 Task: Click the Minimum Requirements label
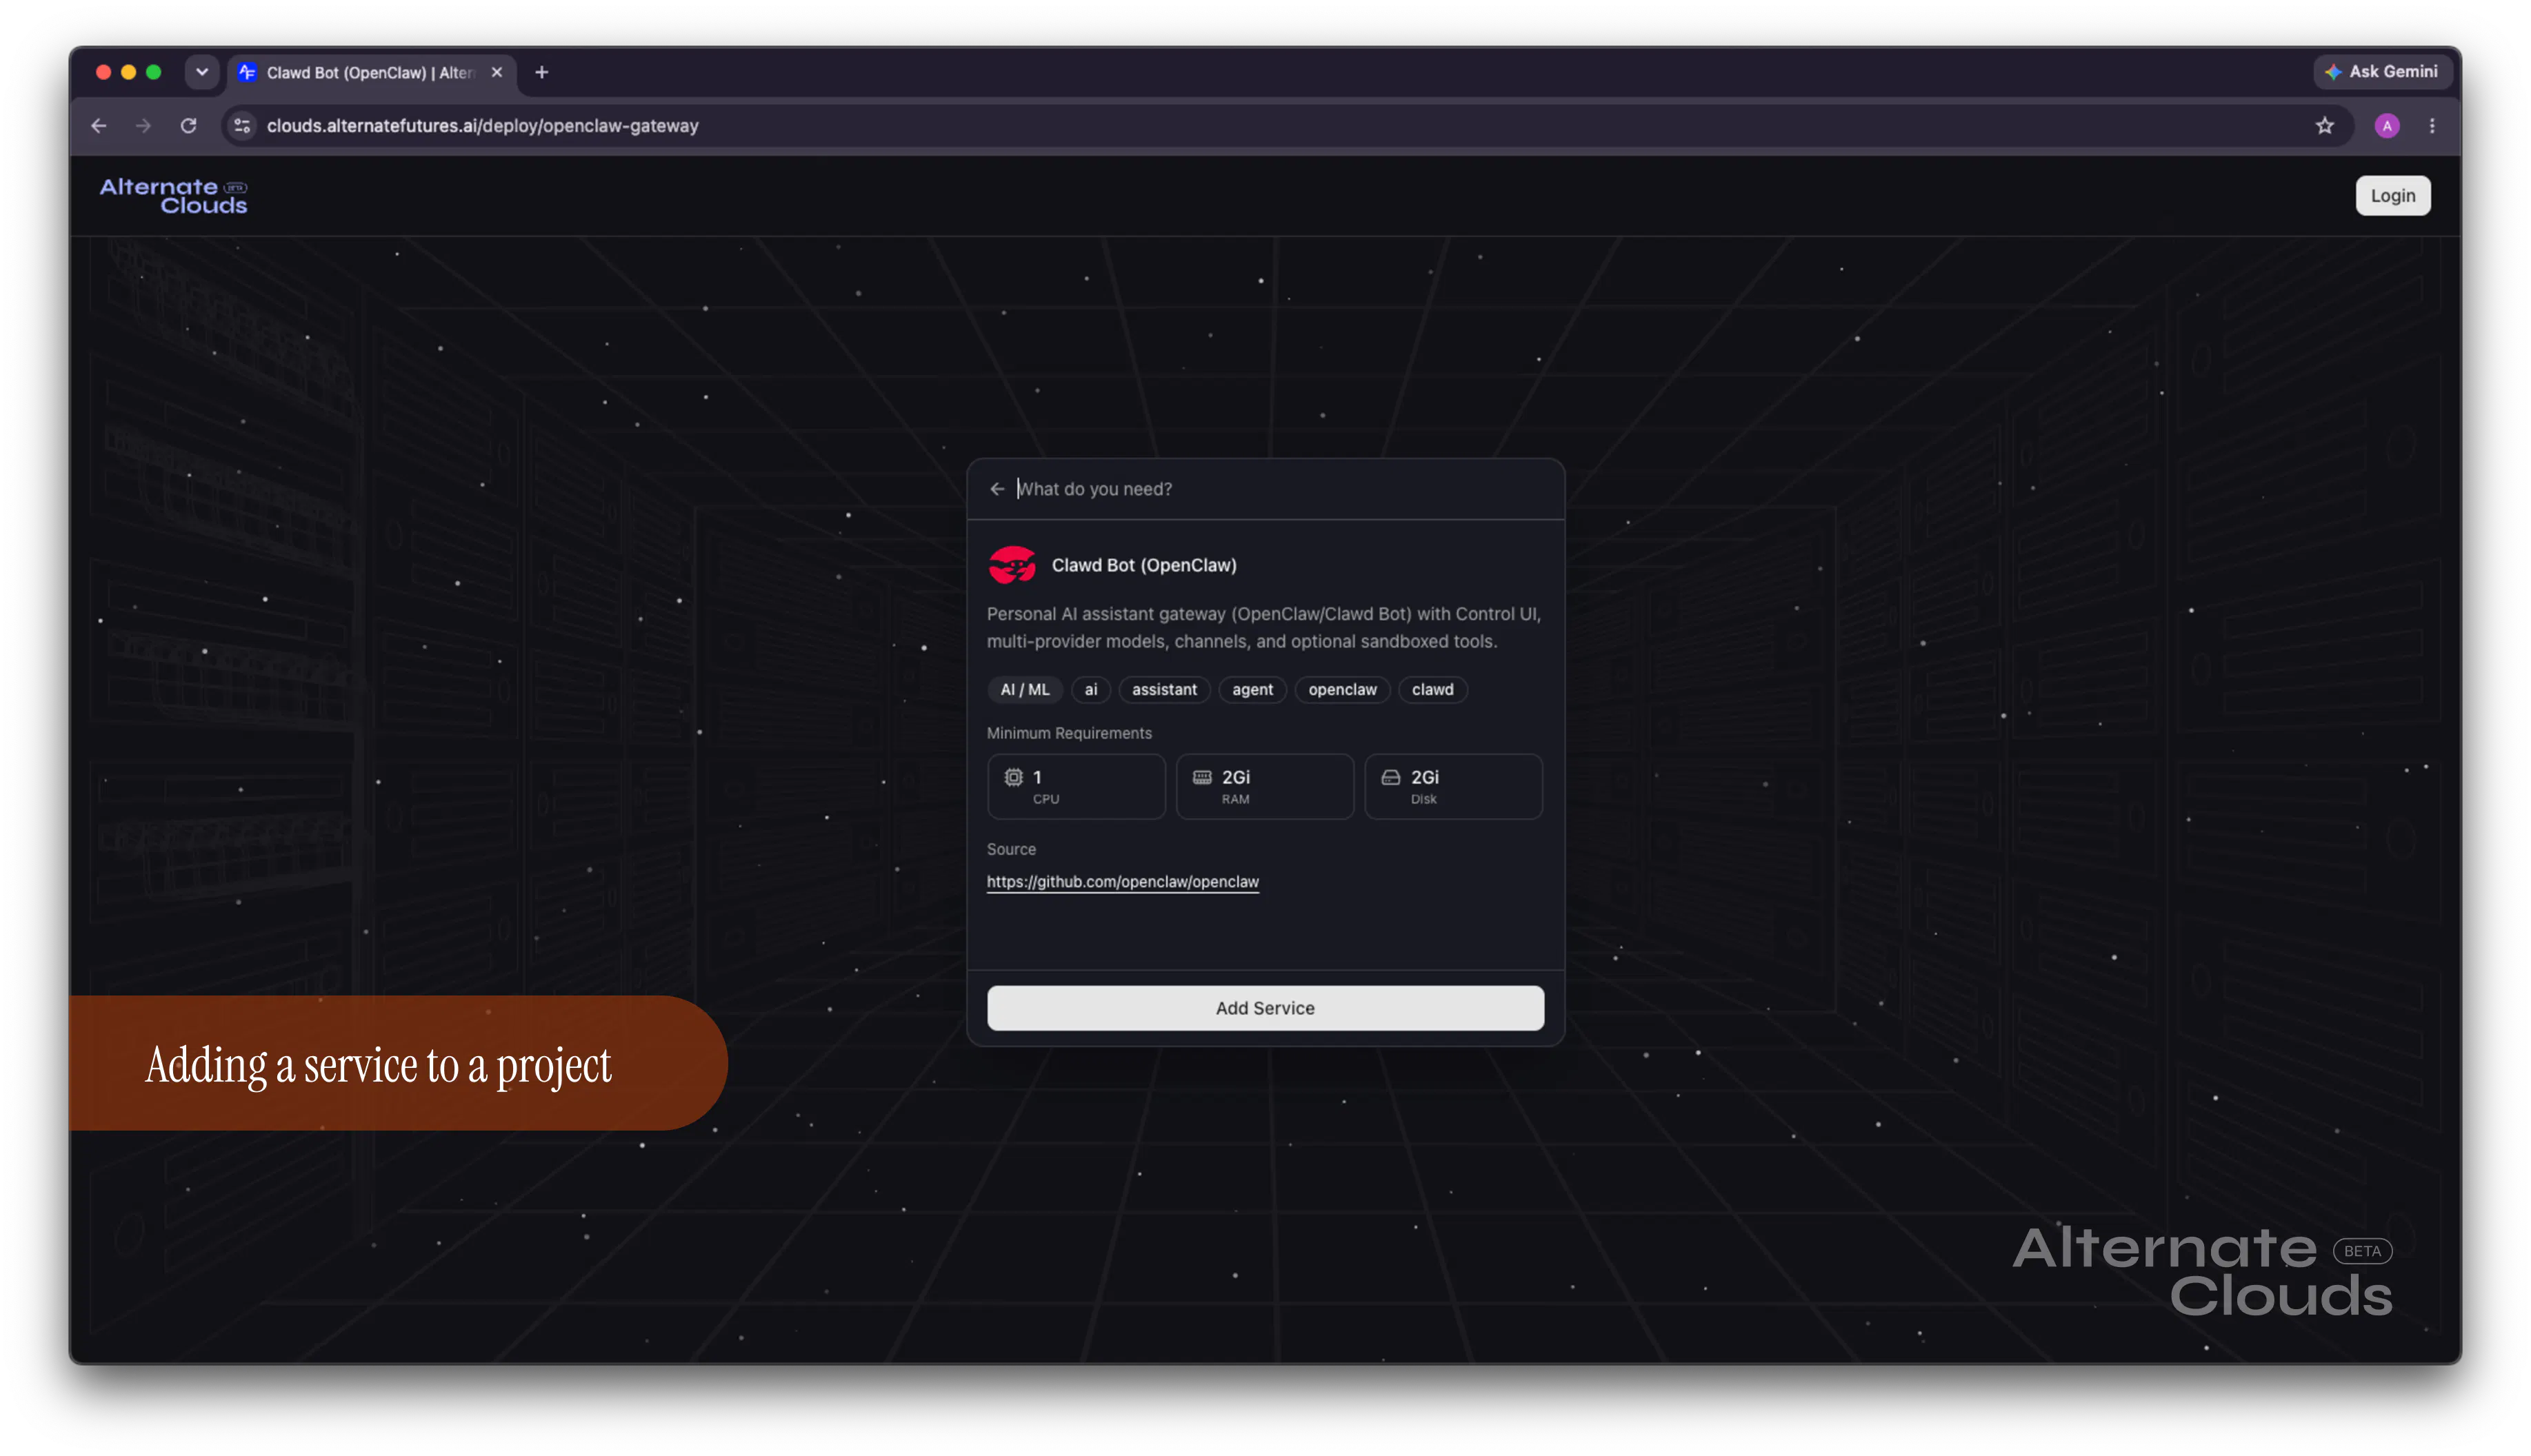1068,734
